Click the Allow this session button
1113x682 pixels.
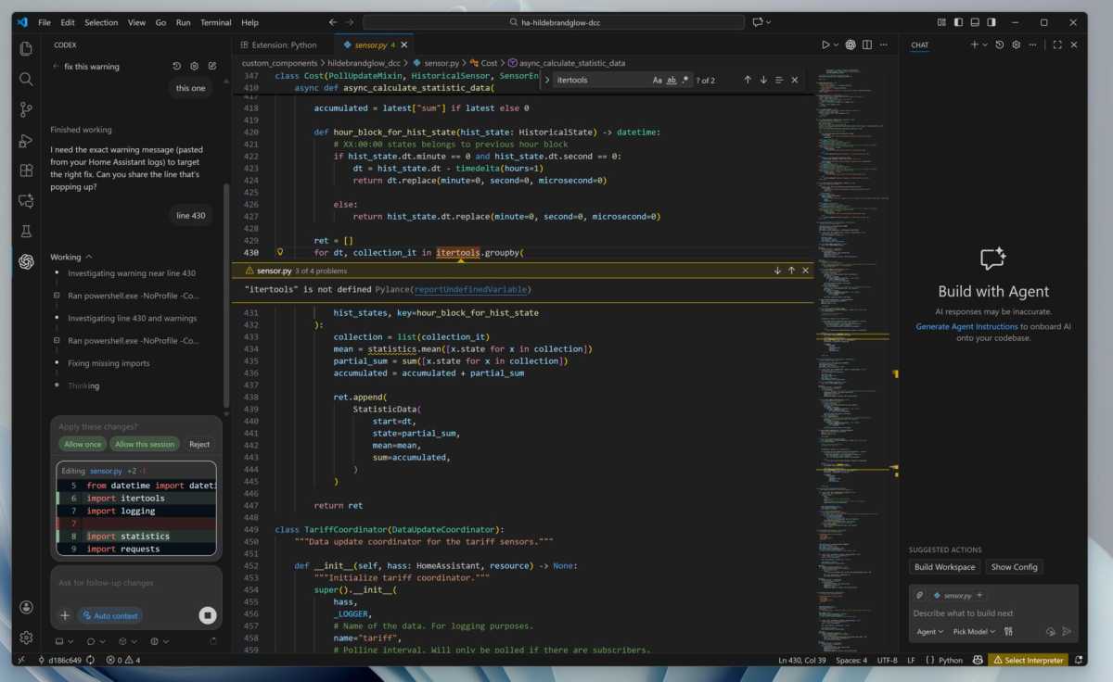click(145, 444)
